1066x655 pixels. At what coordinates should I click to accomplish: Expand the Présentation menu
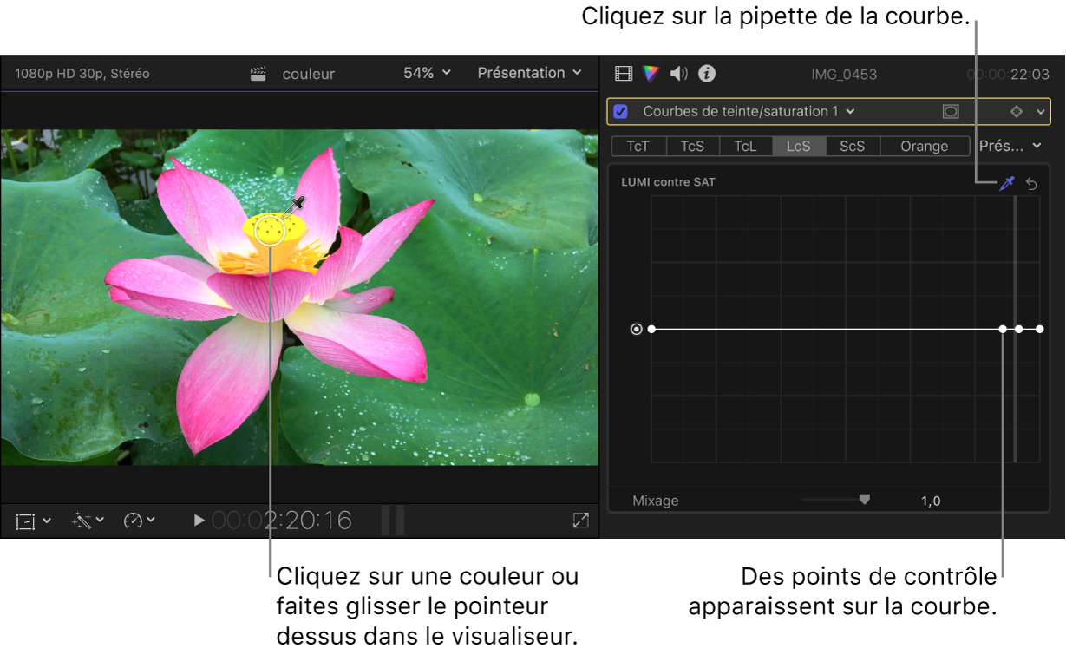[x=529, y=73]
